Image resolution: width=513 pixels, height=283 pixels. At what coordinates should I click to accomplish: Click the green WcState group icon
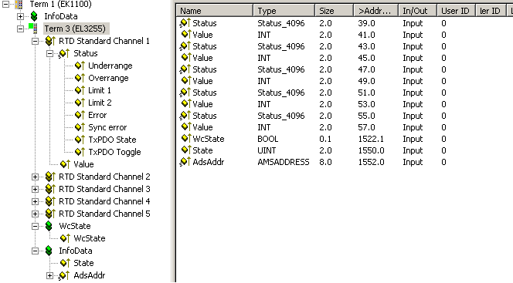click(x=49, y=226)
